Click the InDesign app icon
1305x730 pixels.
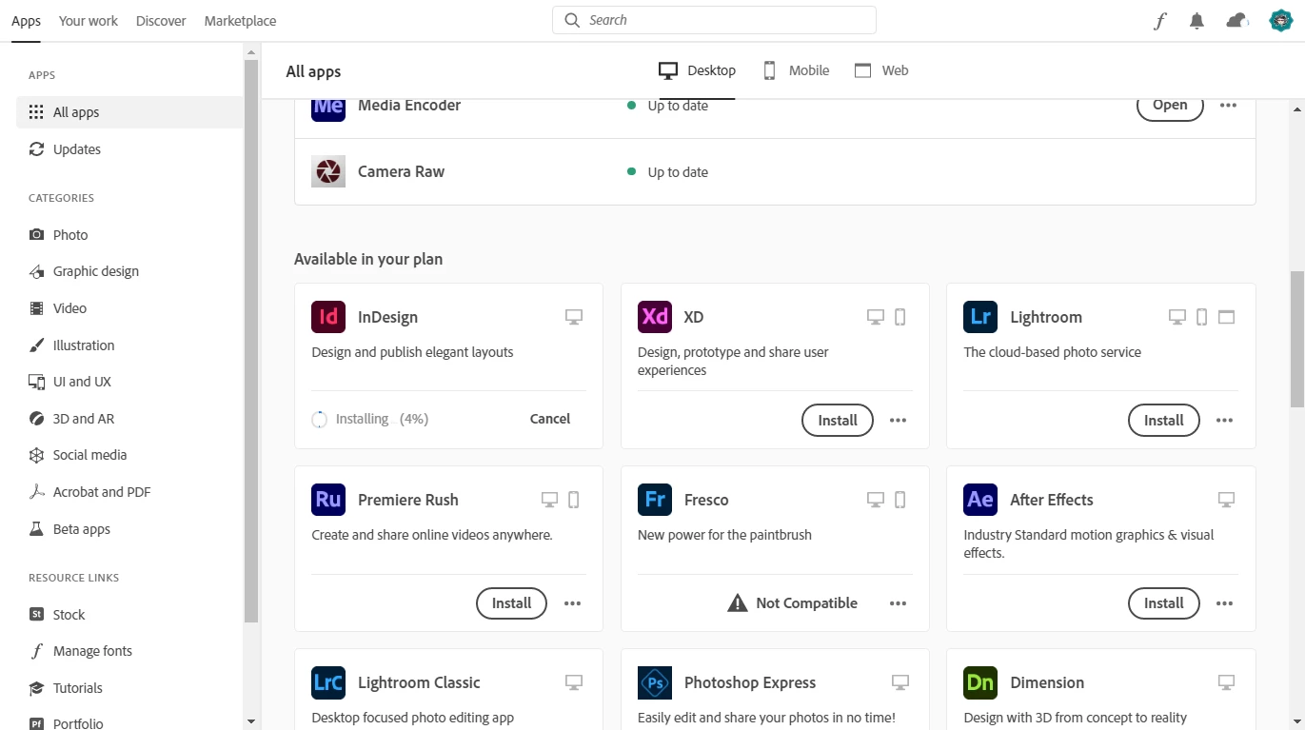pos(328,317)
